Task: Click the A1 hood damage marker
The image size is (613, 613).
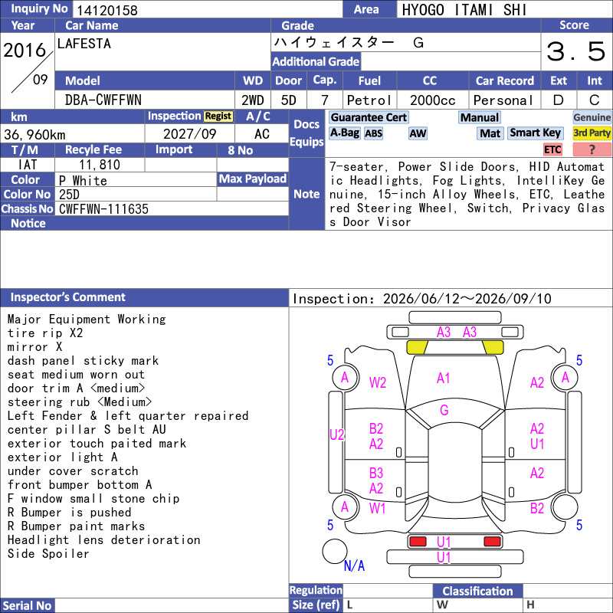Action: 443,378
